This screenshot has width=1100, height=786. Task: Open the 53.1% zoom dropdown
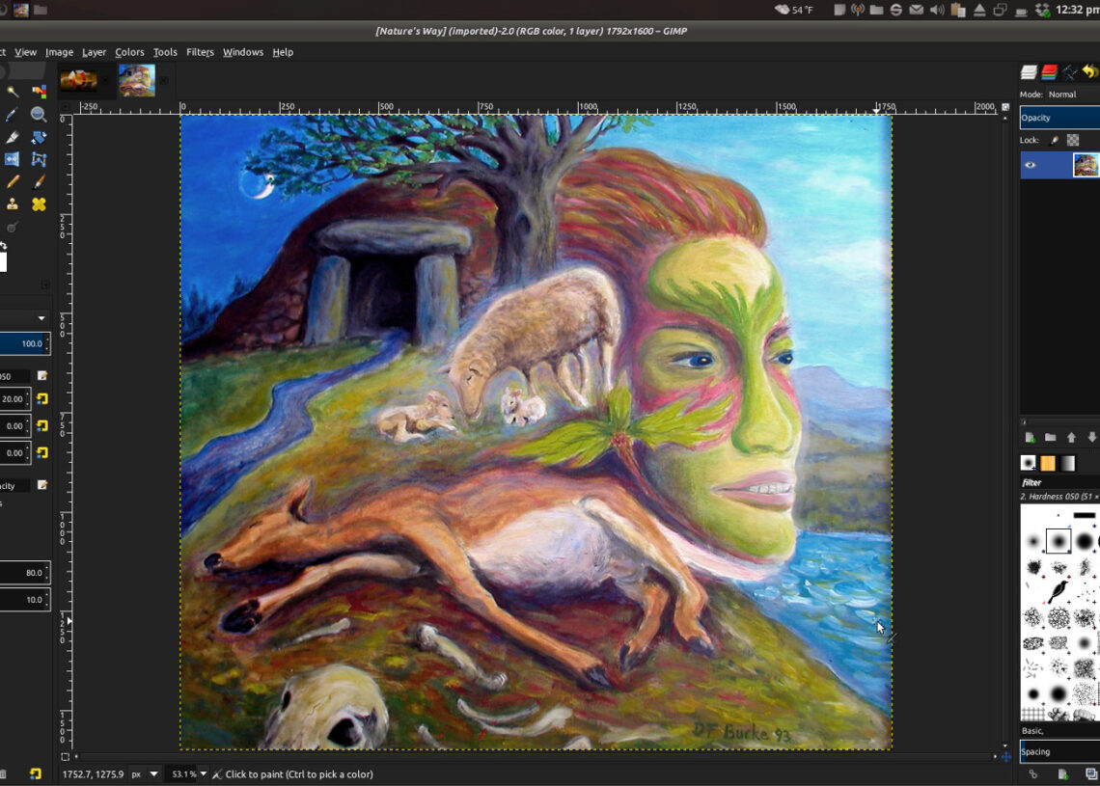click(189, 774)
